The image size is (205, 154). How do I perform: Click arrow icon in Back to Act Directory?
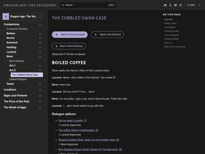coord(96,35)
